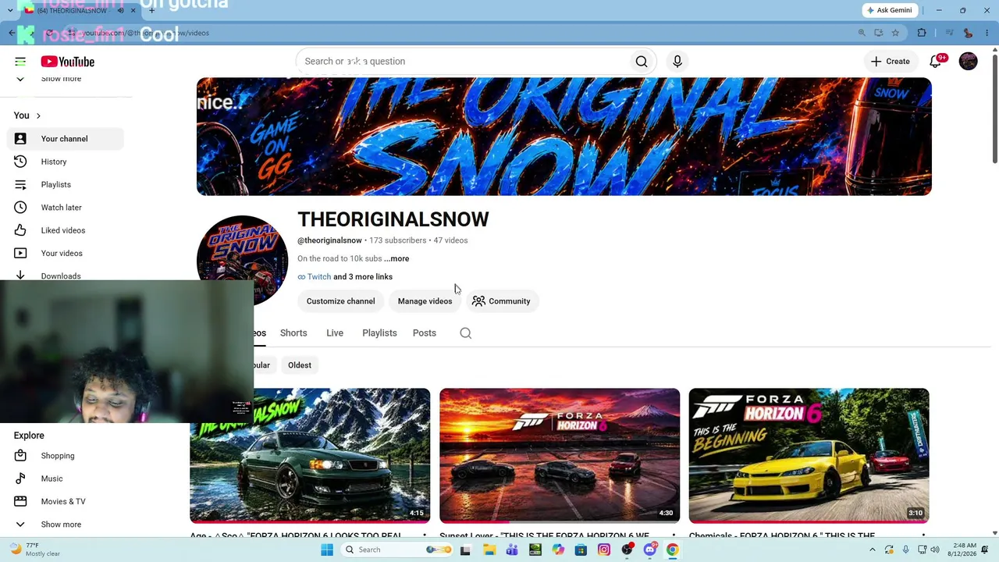999x562 pixels.
Task: Open account menu via profile avatar
Action: coord(969,62)
